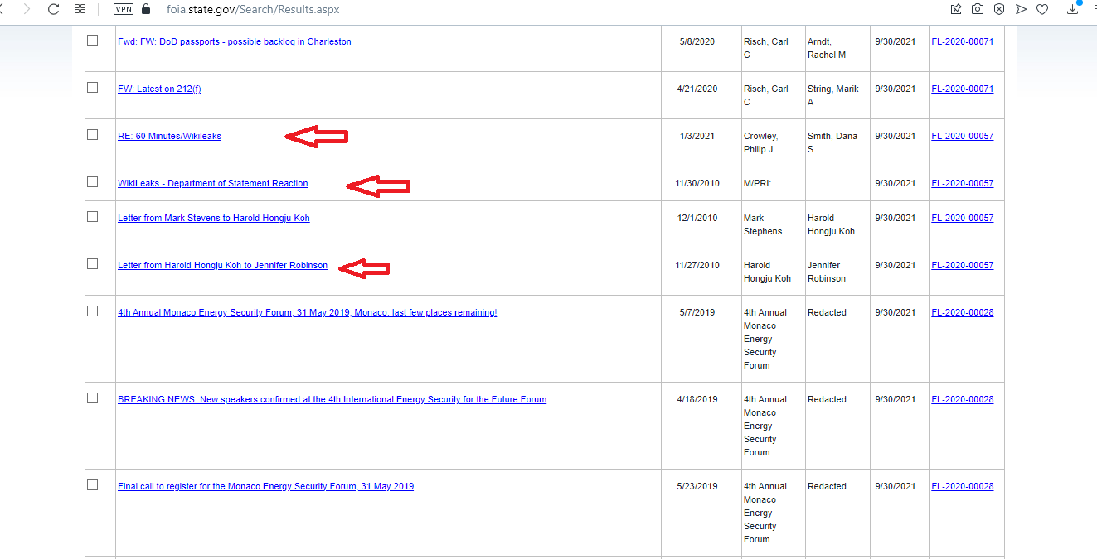Screen dimensions: 1097x559
Task: Click the recipient 'Arndt, Rachel M'
Action: pos(827,48)
